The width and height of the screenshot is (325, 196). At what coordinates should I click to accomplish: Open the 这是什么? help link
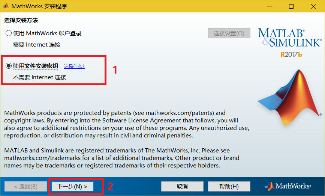74,66
